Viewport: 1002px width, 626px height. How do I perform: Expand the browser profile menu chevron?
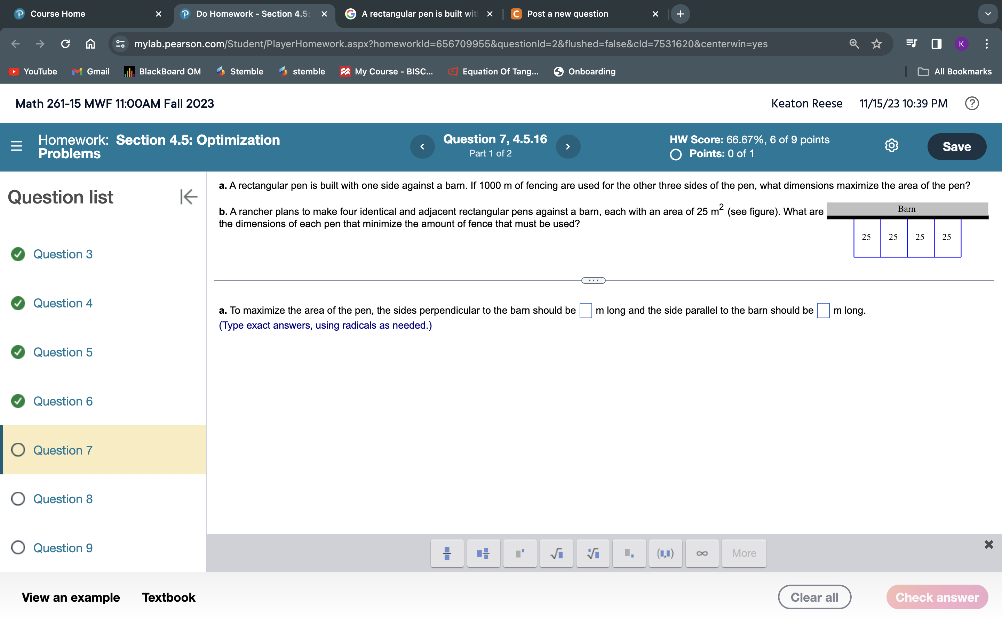pos(988,14)
